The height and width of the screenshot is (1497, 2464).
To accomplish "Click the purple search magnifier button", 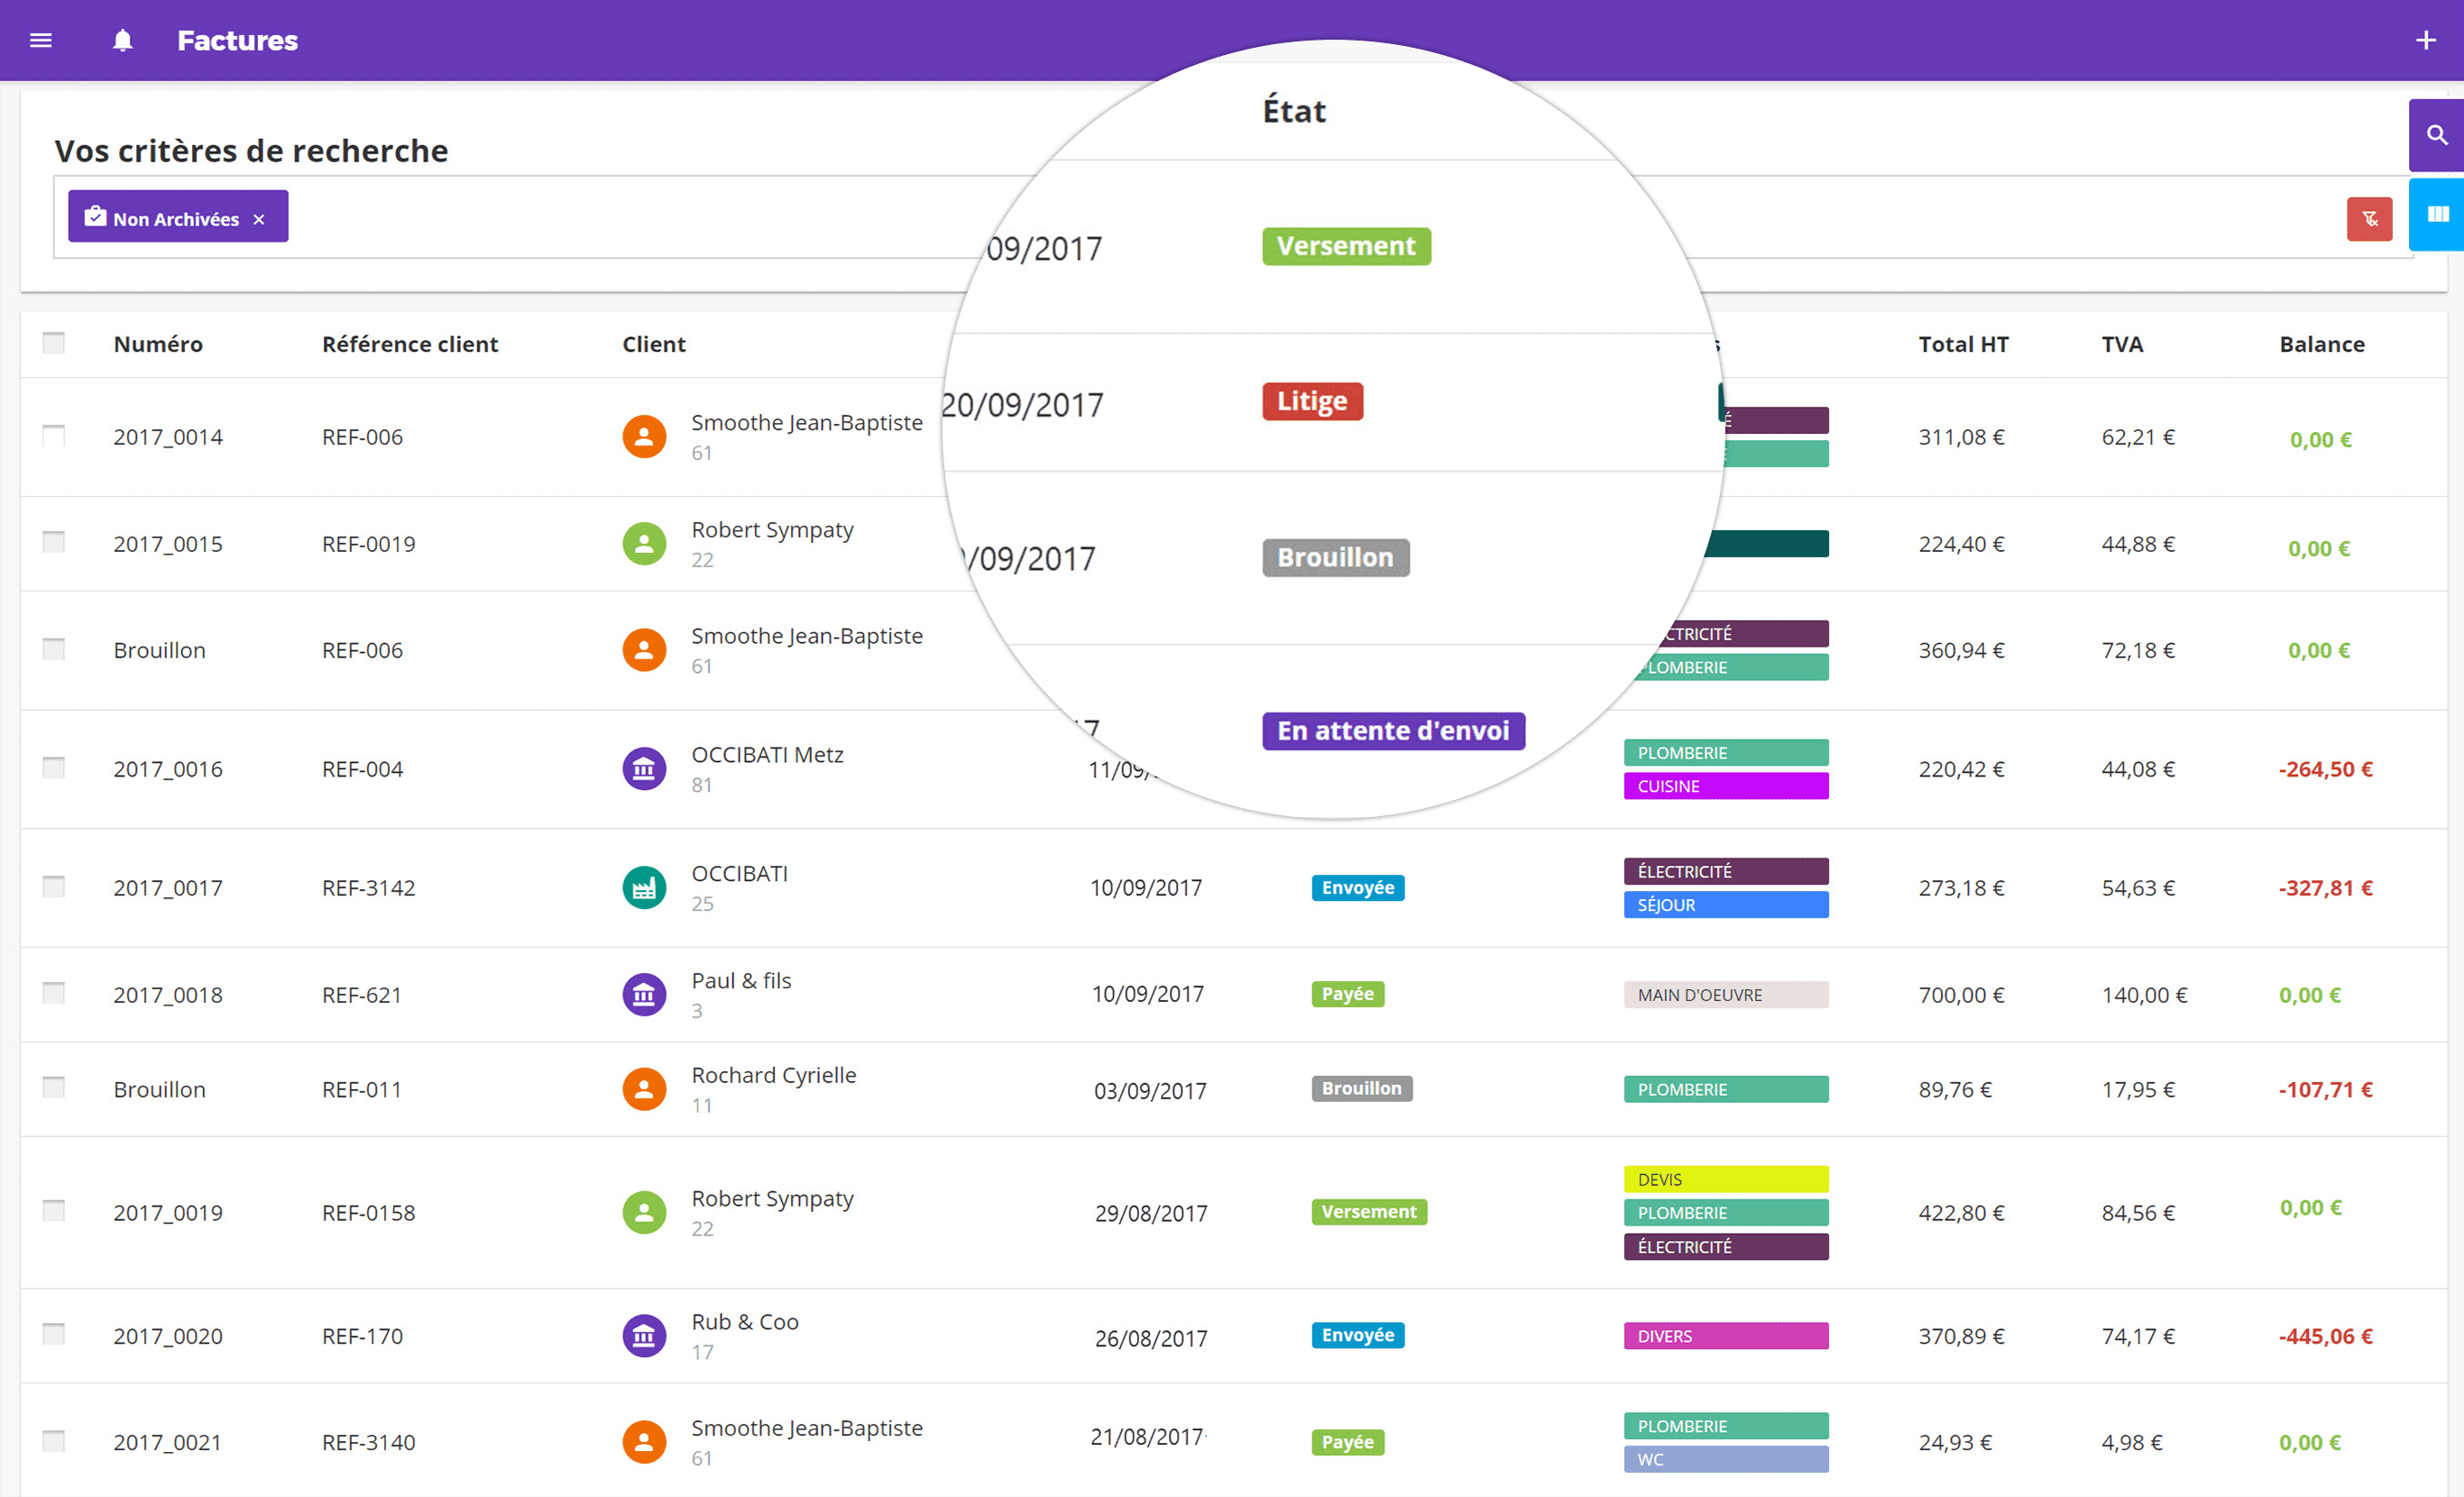I will click(2437, 135).
